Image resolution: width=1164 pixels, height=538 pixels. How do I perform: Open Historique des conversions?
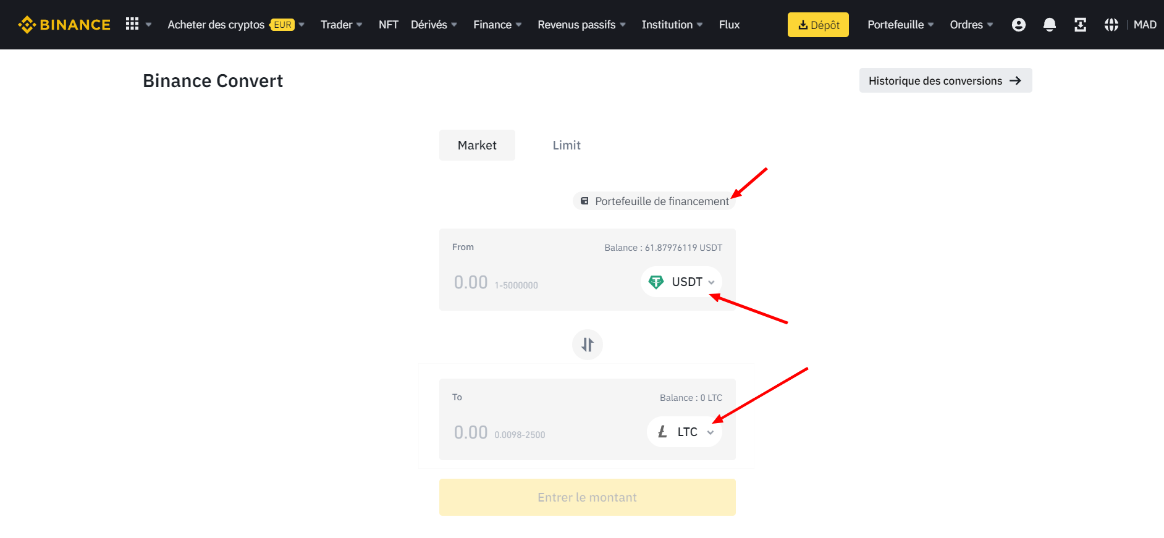tap(945, 81)
